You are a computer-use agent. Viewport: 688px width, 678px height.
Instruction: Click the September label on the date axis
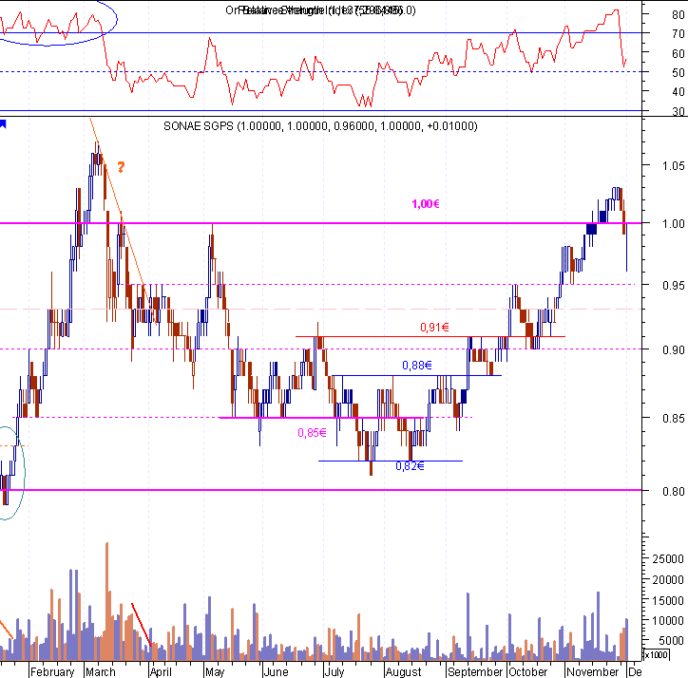coord(475,672)
